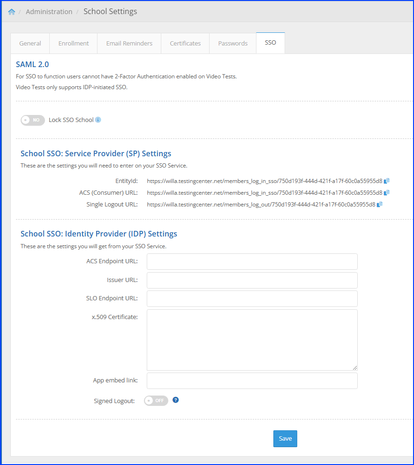This screenshot has width=414, height=465.
Task: Enable the Signed Logout toggle
Action: tap(156, 401)
